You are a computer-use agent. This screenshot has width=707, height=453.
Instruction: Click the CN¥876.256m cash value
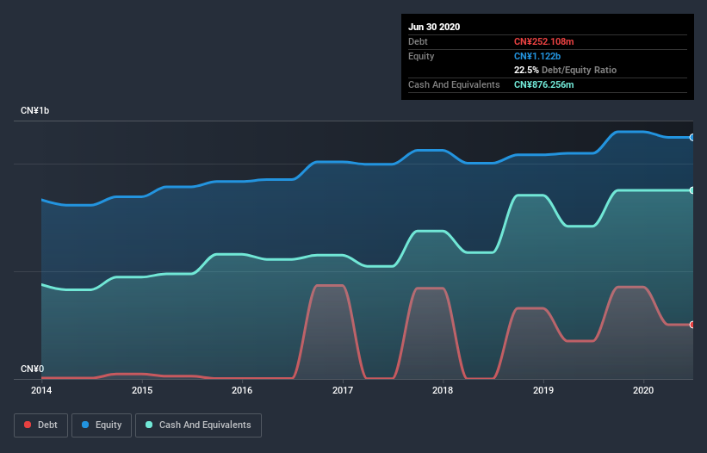(x=543, y=84)
